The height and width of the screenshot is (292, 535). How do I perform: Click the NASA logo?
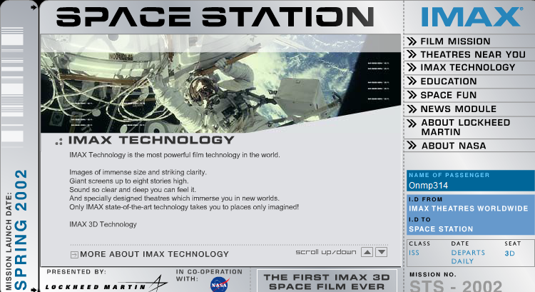(x=220, y=284)
